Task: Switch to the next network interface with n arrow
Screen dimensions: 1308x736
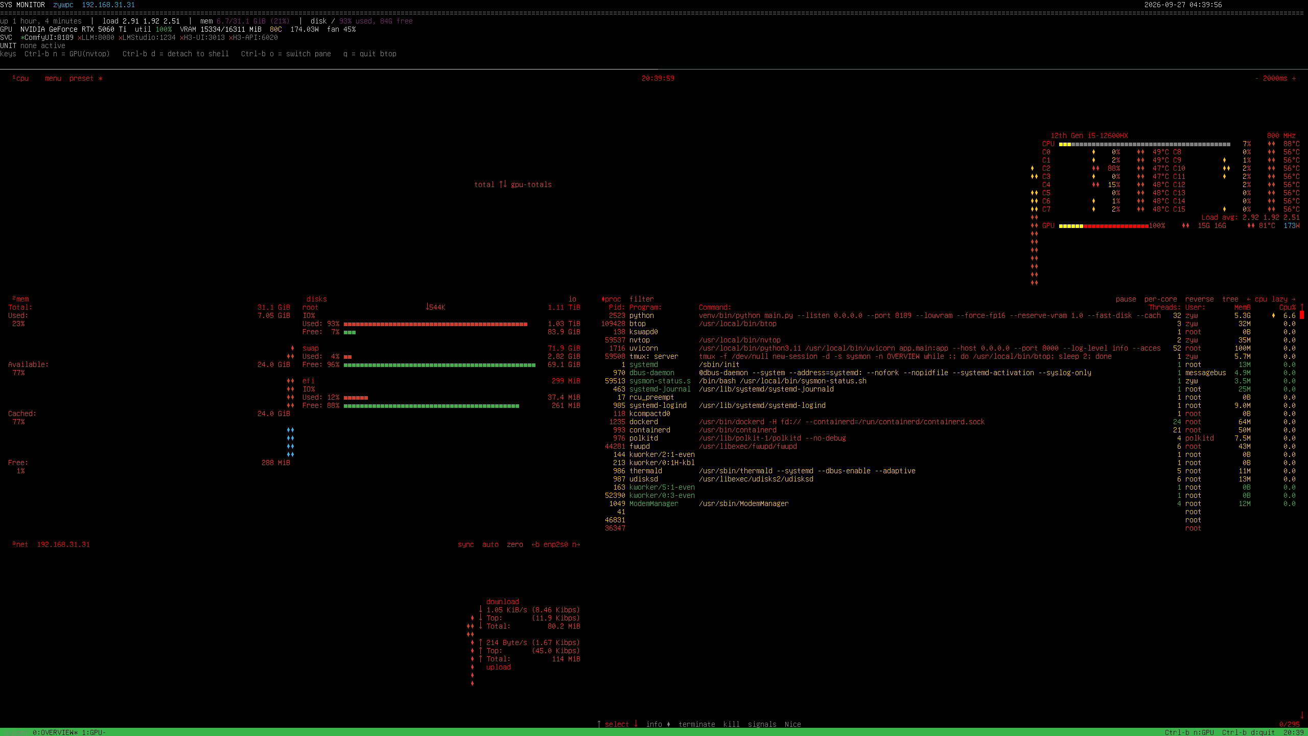Action: (576, 544)
